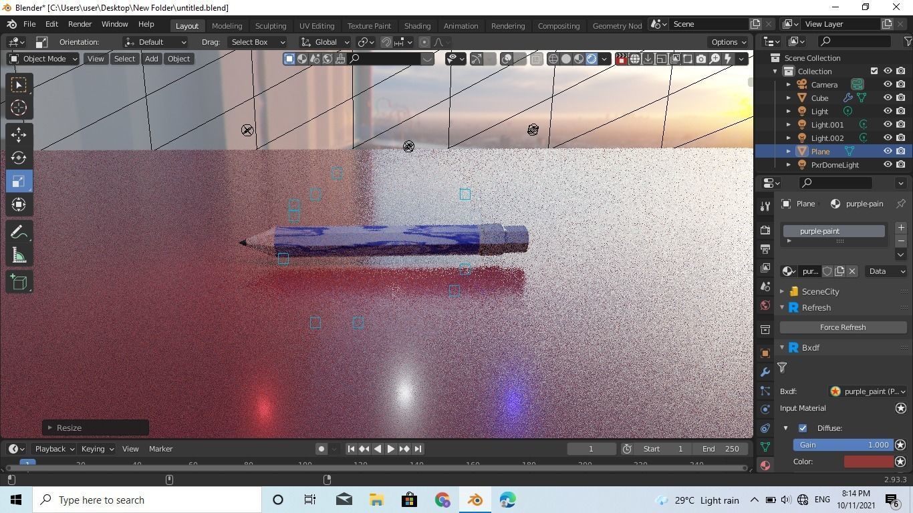Toggle proportional editing
Image resolution: width=913 pixels, height=513 pixels.
point(424,42)
